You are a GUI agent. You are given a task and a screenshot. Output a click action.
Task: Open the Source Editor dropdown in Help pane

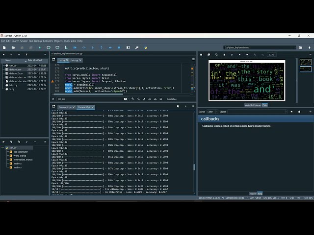(212, 112)
